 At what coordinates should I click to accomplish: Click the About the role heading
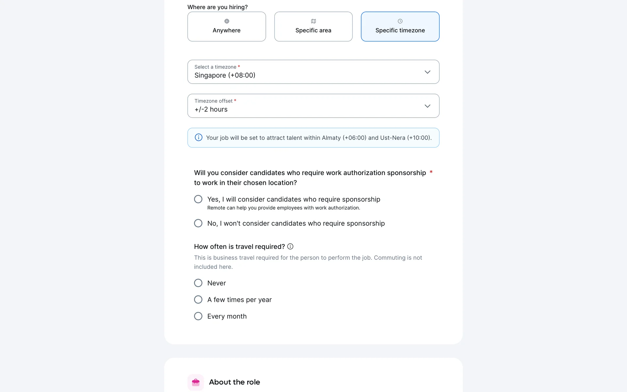234,382
